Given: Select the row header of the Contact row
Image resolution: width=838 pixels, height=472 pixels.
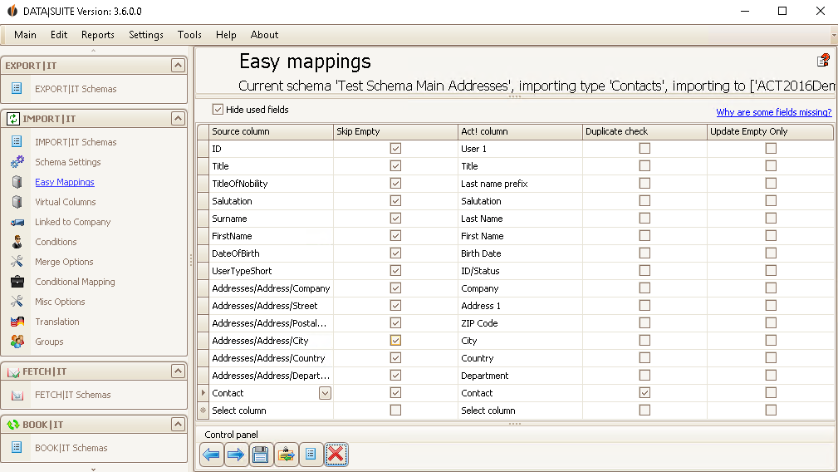Looking at the screenshot, I should click(x=203, y=393).
